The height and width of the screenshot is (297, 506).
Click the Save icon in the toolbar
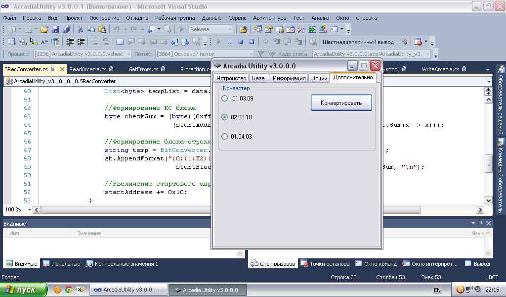point(55,29)
